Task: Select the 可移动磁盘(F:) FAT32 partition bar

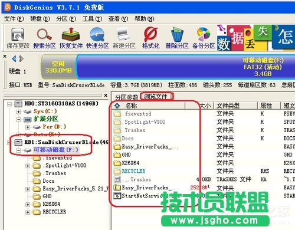Action: [186, 67]
